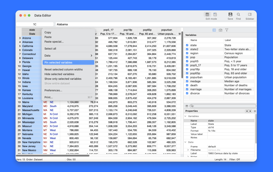Switch to Browse mode icon
The image size is (273, 172).
click(215, 15)
